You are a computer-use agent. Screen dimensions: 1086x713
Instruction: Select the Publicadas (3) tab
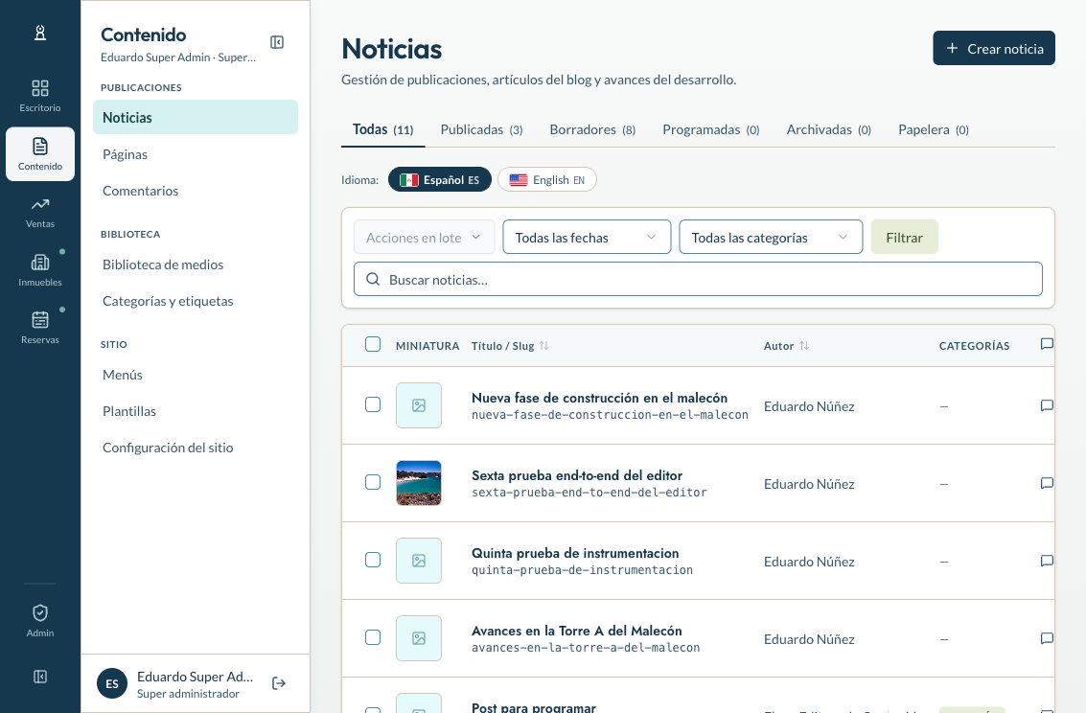[481, 129]
